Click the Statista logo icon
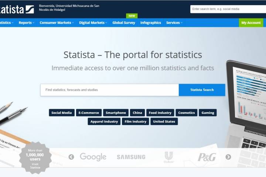 pos(30,9)
